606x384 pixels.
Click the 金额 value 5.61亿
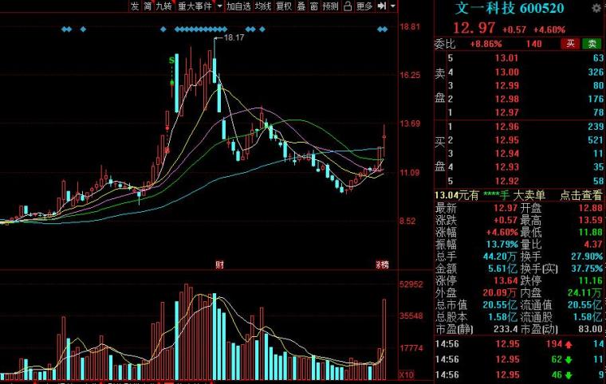[x=503, y=268]
